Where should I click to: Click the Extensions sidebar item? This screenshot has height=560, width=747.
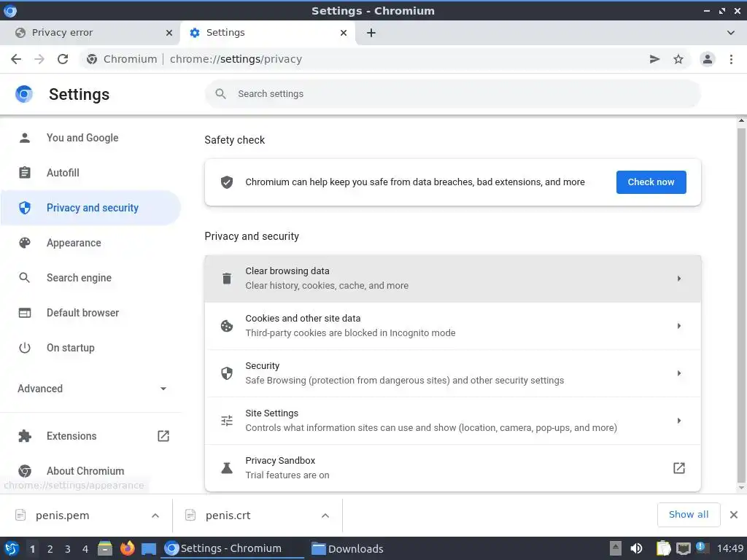pos(71,436)
